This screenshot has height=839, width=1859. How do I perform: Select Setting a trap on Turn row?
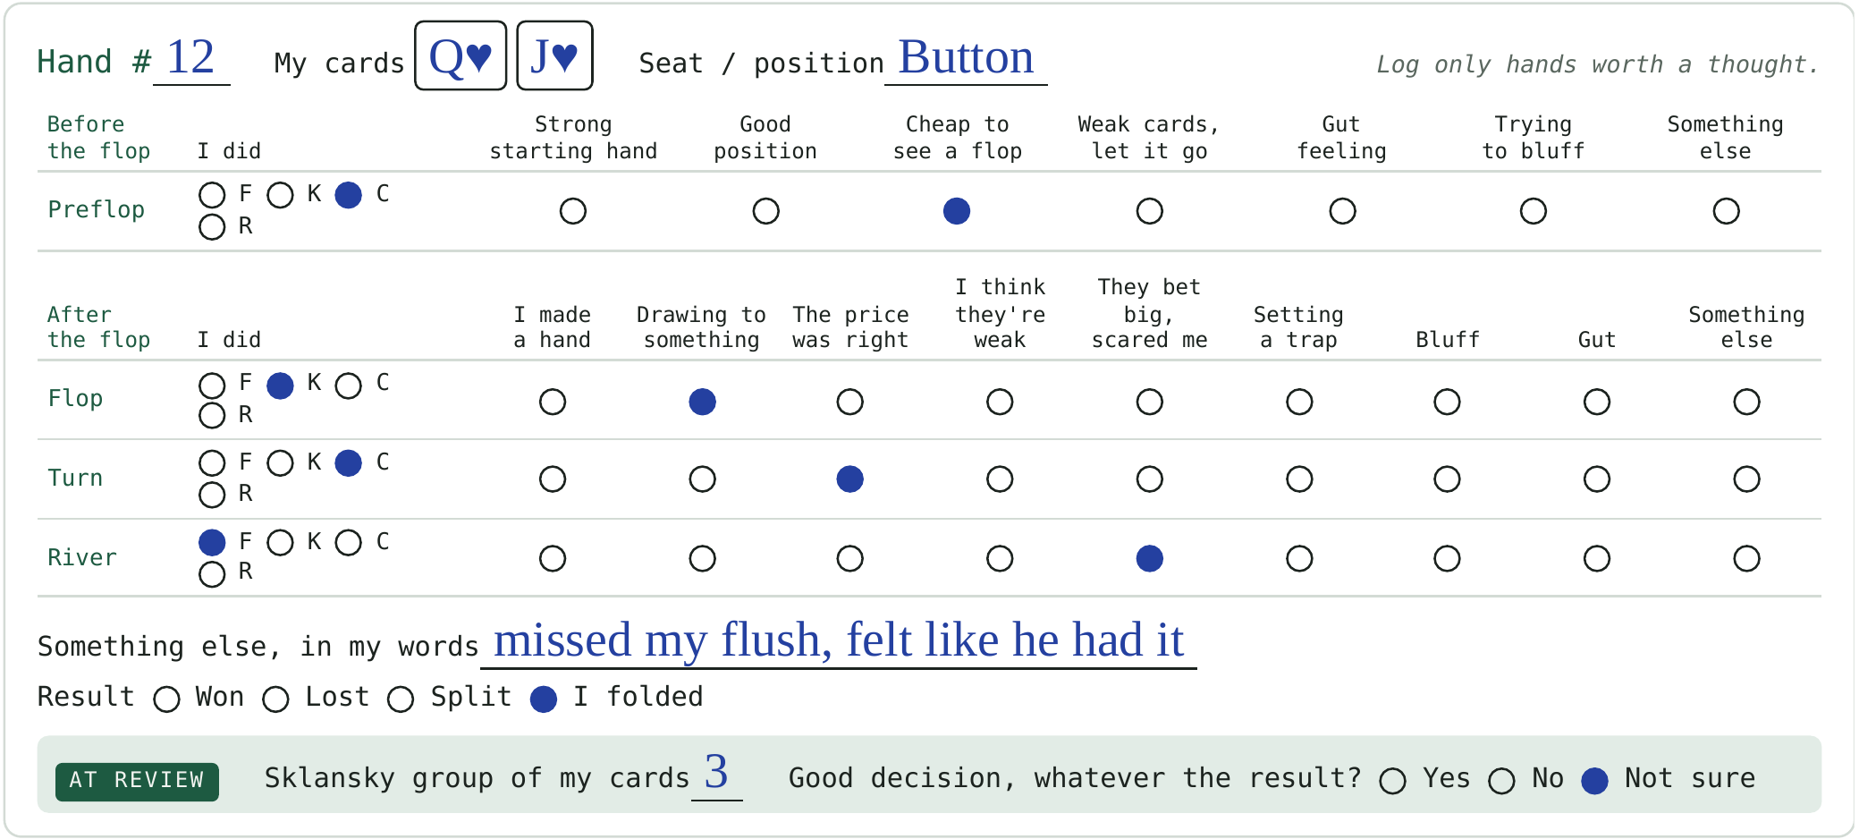click(x=1299, y=479)
